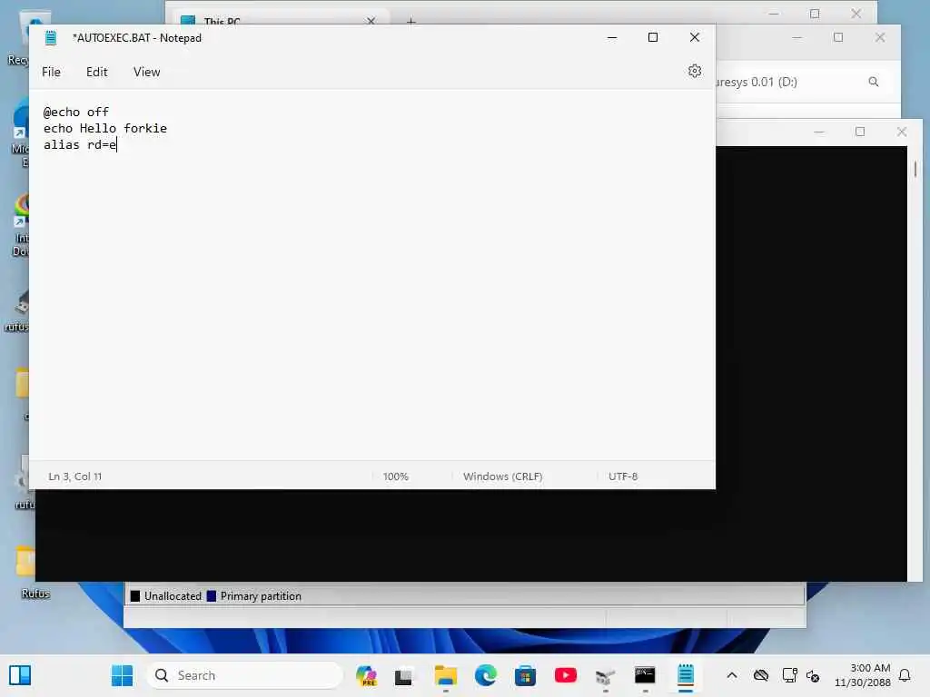
Task: Click the Unallocated black legend swatch
Action: pos(135,596)
